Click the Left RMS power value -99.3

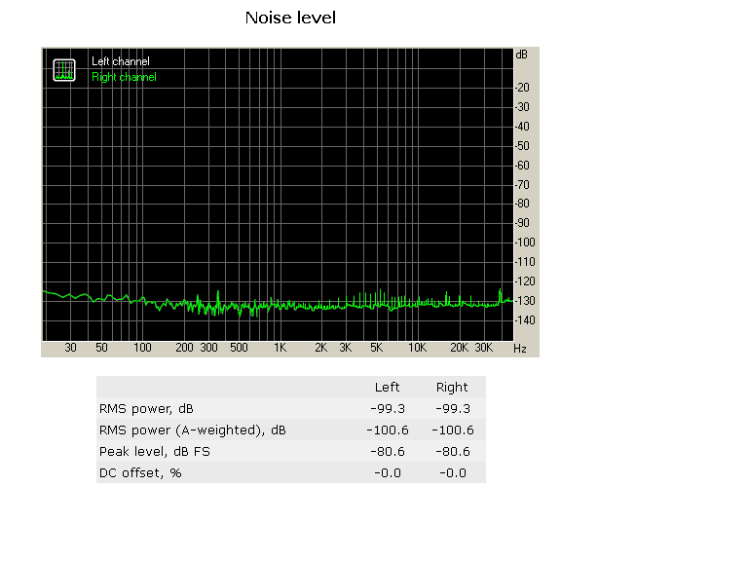[388, 409]
